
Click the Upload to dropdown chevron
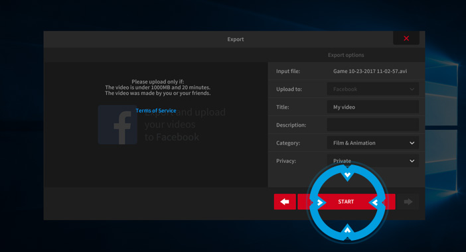(412, 89)
